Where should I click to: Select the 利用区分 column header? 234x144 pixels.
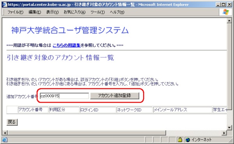[x=64, y=110]
